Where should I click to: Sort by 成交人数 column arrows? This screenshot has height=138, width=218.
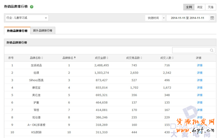(173, 58)
